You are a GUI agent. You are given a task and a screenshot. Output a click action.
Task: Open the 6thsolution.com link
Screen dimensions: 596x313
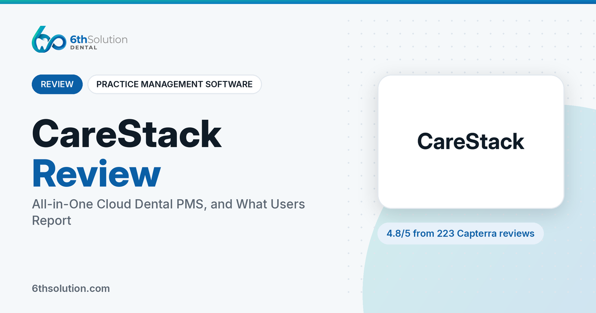click(x=71, y=288)
